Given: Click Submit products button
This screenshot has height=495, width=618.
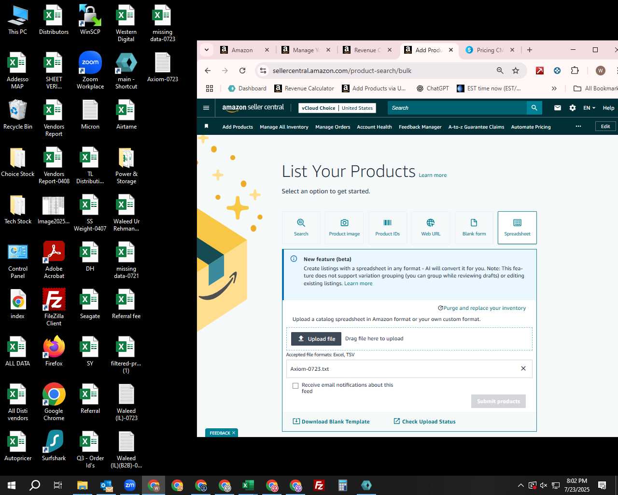Looking at the screenshot, I should click(x=498, y=401).
